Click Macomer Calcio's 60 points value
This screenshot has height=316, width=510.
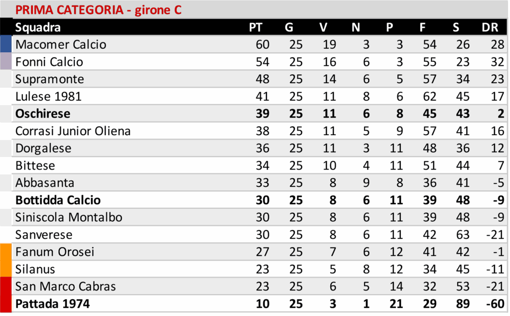pos(262,44)
